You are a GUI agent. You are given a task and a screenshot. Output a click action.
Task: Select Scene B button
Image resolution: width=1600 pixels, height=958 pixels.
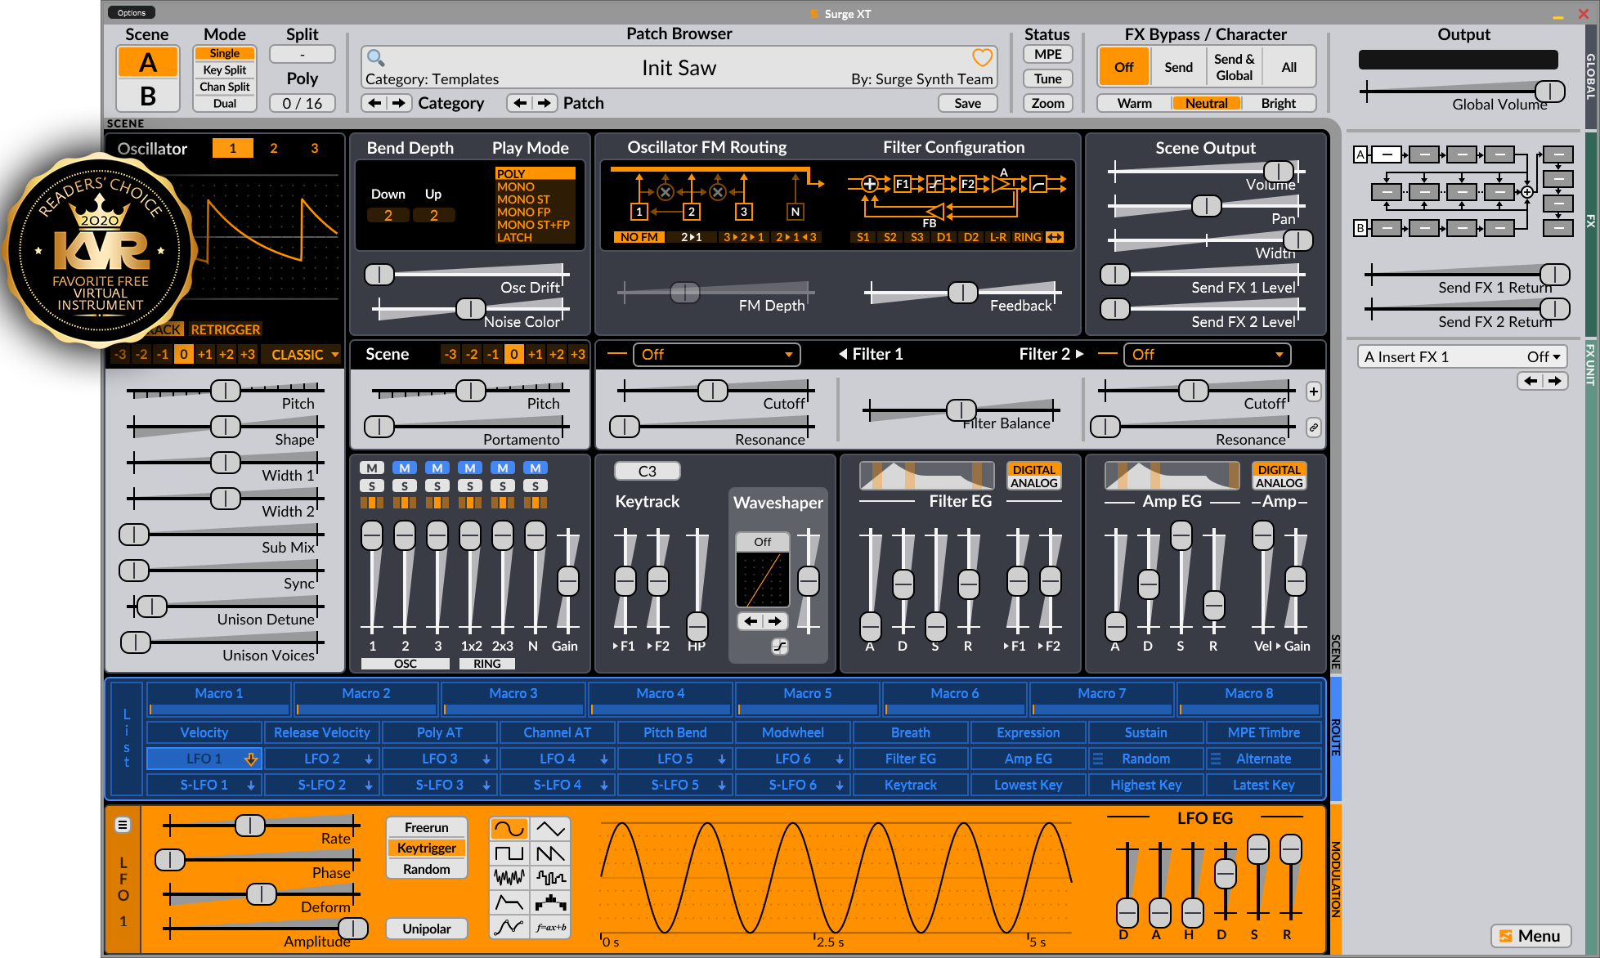click(148, 96)
